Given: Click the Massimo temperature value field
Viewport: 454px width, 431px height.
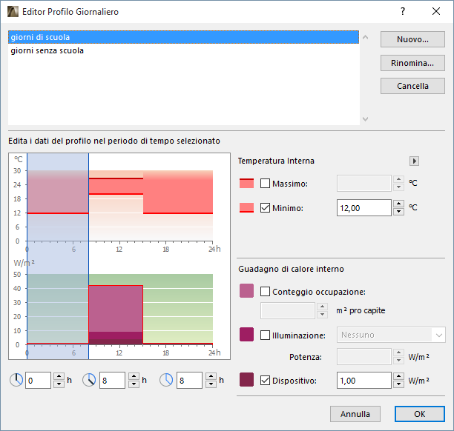Looking at the screenshot, I should click(x=364, y=183).
